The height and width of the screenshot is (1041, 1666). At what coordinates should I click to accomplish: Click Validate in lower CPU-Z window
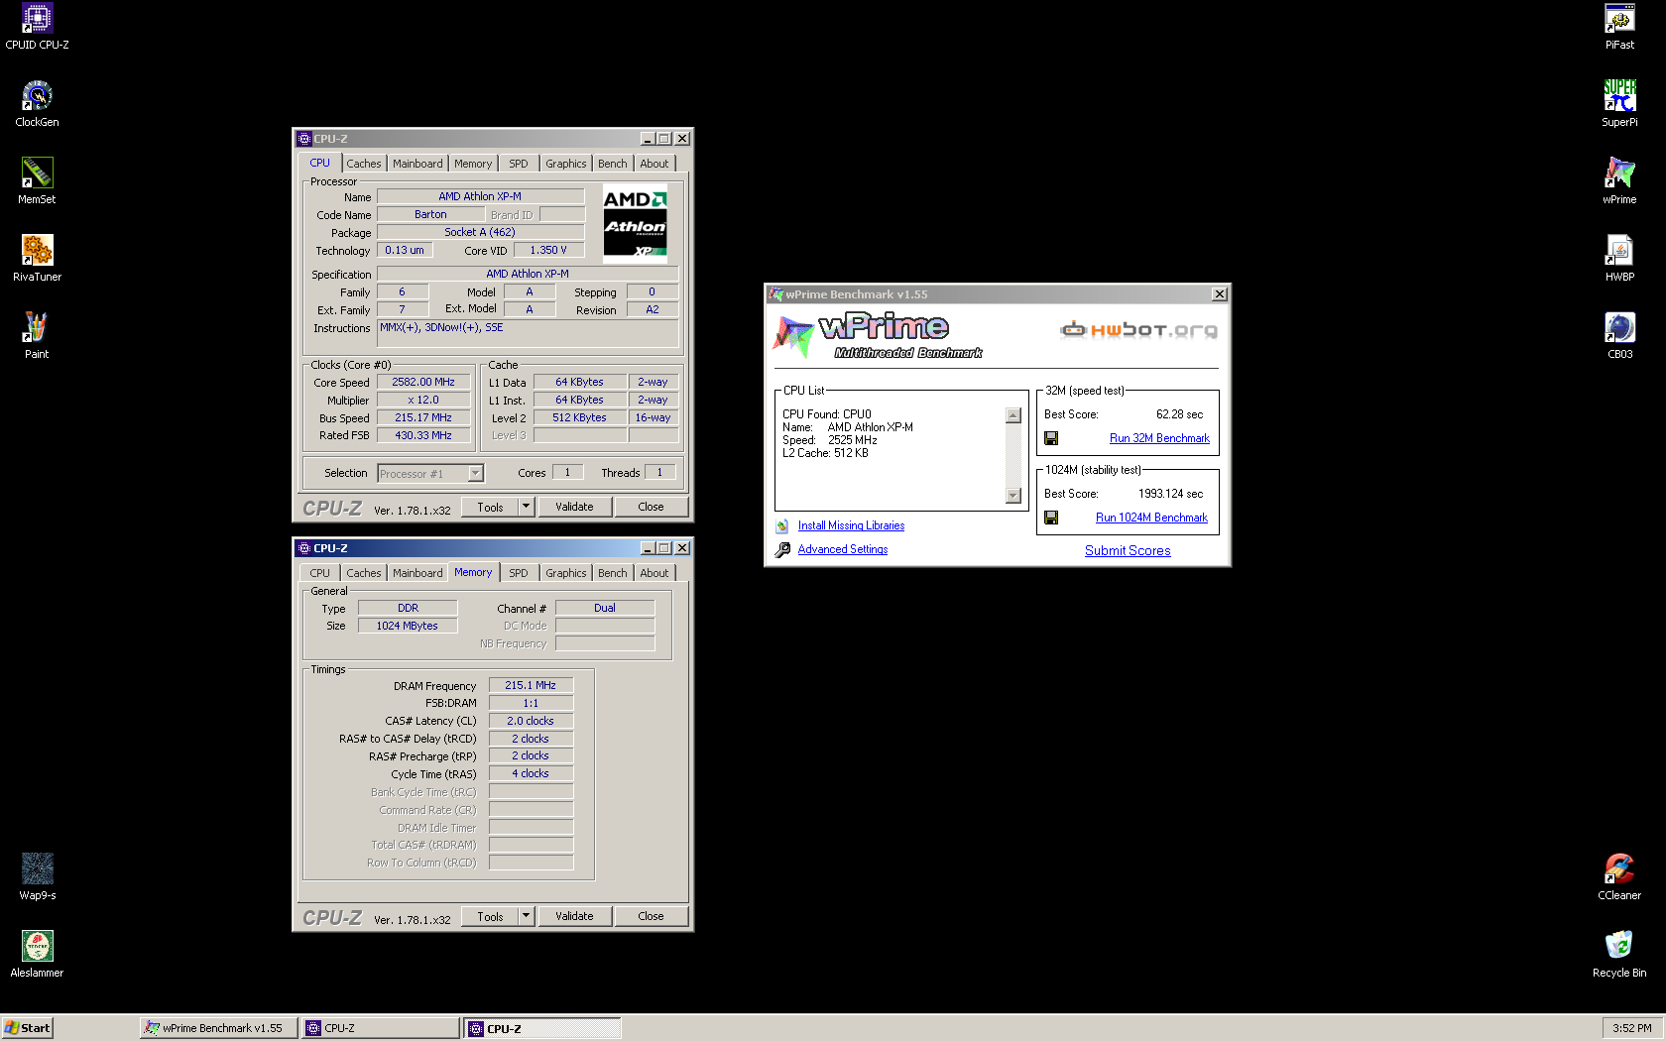(x=574, y=916)
